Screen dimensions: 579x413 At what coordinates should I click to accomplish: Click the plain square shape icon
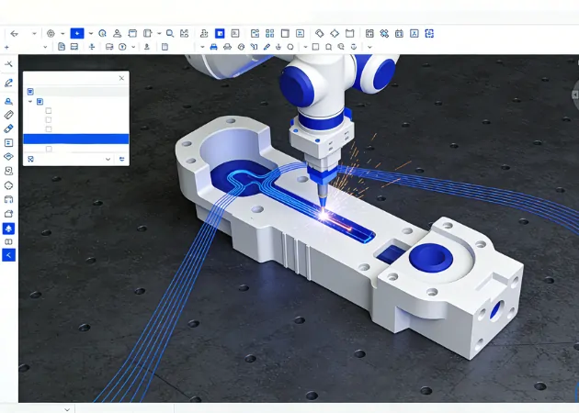(316, 47)
